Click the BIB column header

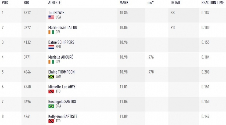(26, 3)
